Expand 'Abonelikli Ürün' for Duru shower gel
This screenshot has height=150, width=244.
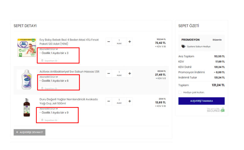click(x=49, y=109)
